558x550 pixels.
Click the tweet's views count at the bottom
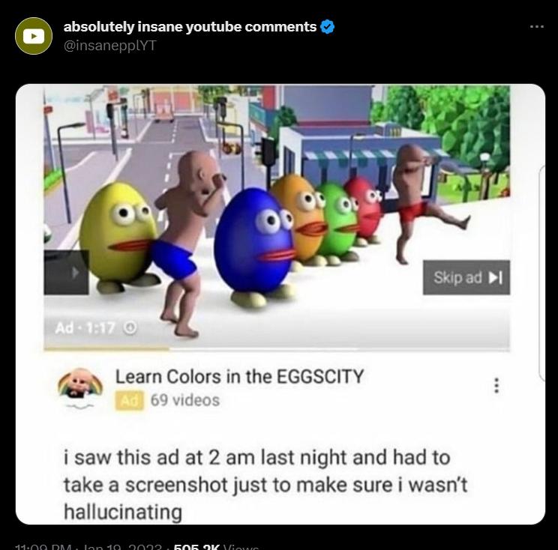(x=216, y=547)
